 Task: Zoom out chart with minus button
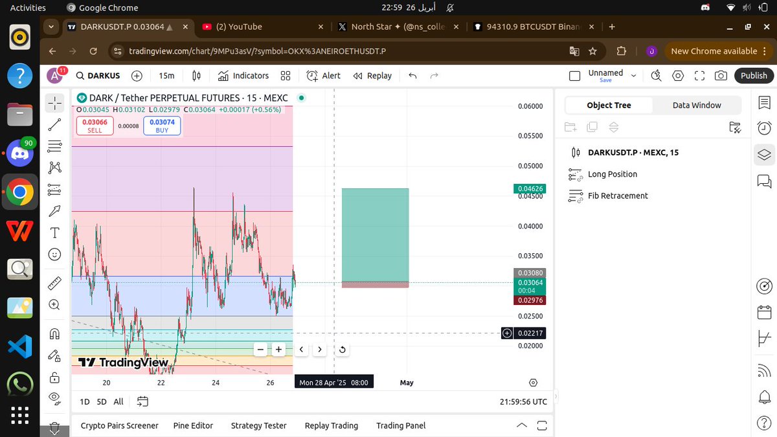click(x=260, y=350)
